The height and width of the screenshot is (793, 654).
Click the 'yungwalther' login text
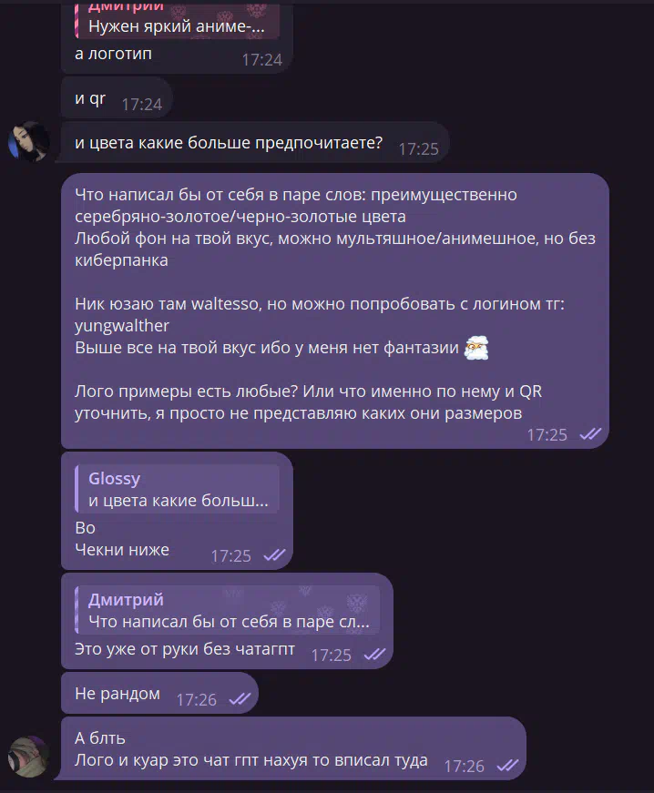pos(122,326)
